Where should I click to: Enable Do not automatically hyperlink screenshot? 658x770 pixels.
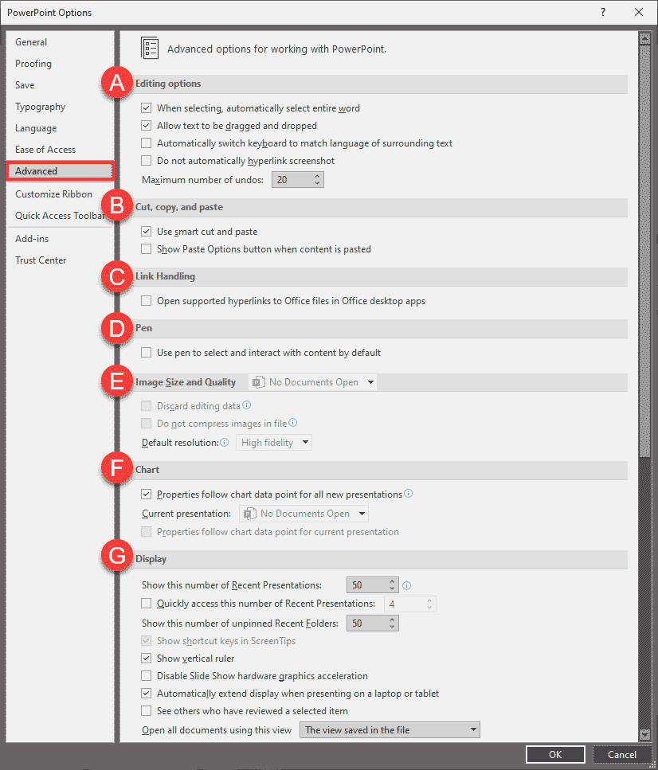[146, 161]
